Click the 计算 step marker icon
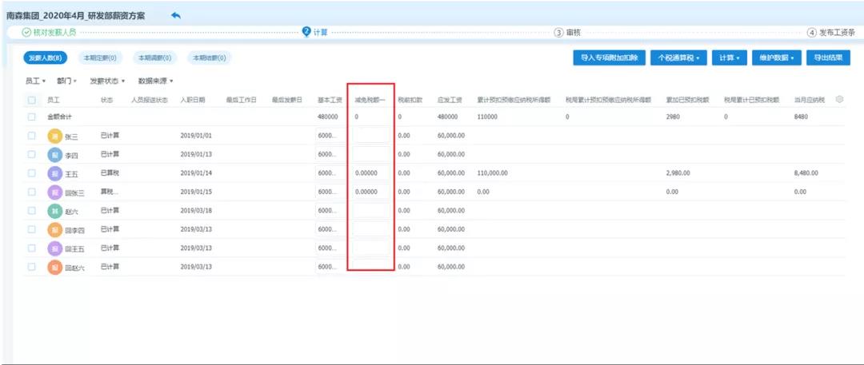Viewport: 864px width, 365px height. [x=306, y=32]
